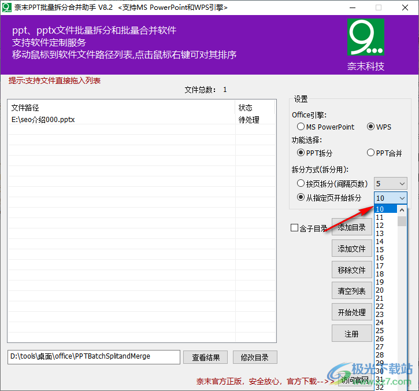This screenshot has height=391, width=419.
Task: Click the 查看结果 button
Action: [206, 357]
